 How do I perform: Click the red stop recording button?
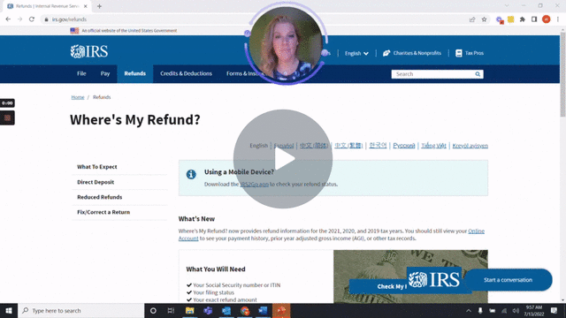pyautogui.click(x=7, y=117)
